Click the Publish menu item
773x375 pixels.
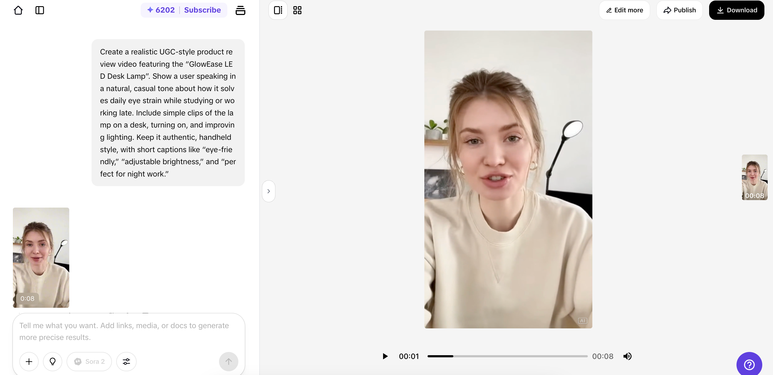679,10
